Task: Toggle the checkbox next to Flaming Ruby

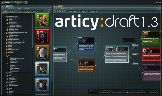Action: coord(7,60)
